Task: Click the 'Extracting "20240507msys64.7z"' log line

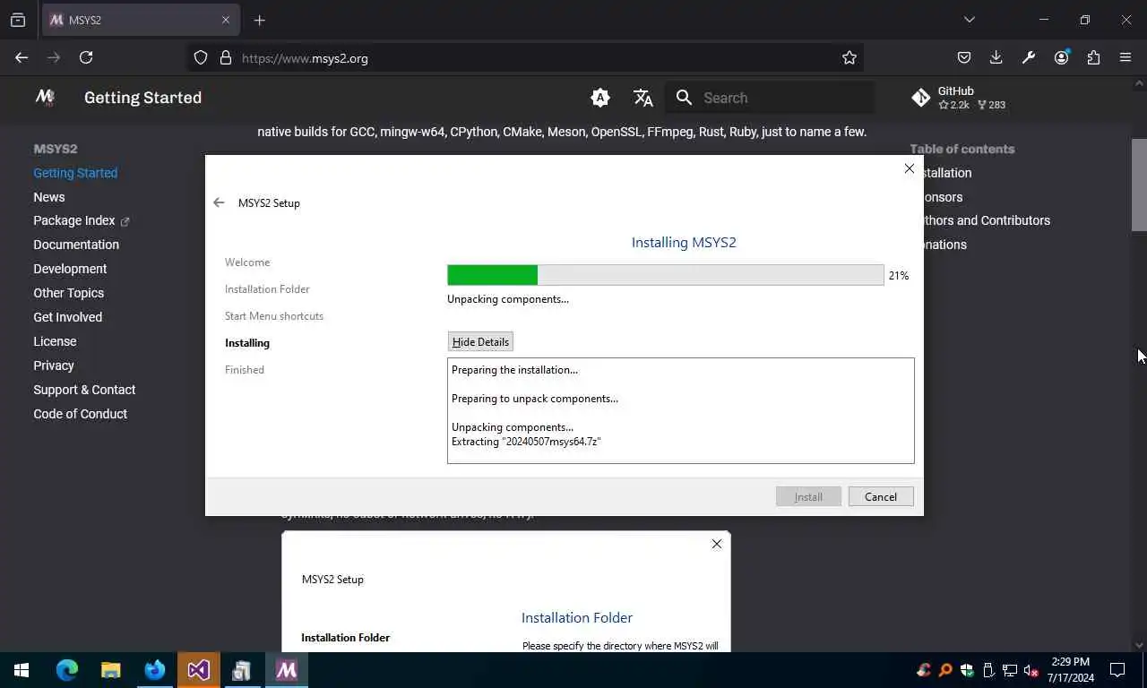Action: coord(526,442)
